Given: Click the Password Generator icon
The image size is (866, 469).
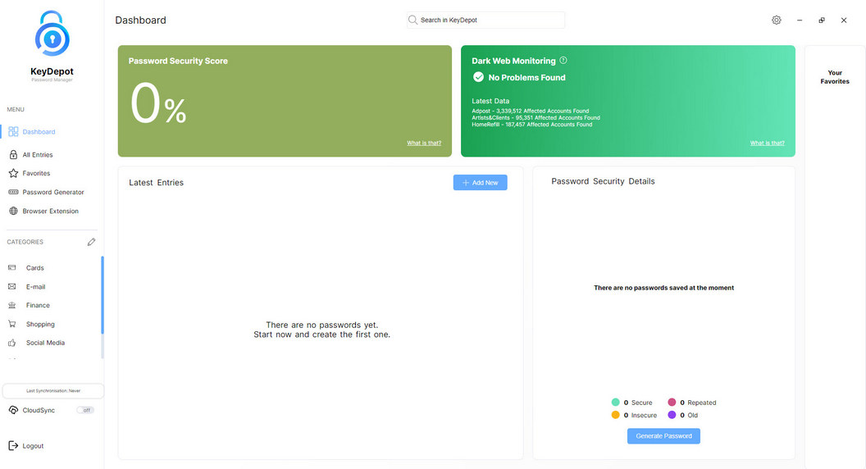Looking at the screenshot, I should (x=13, y=192).
